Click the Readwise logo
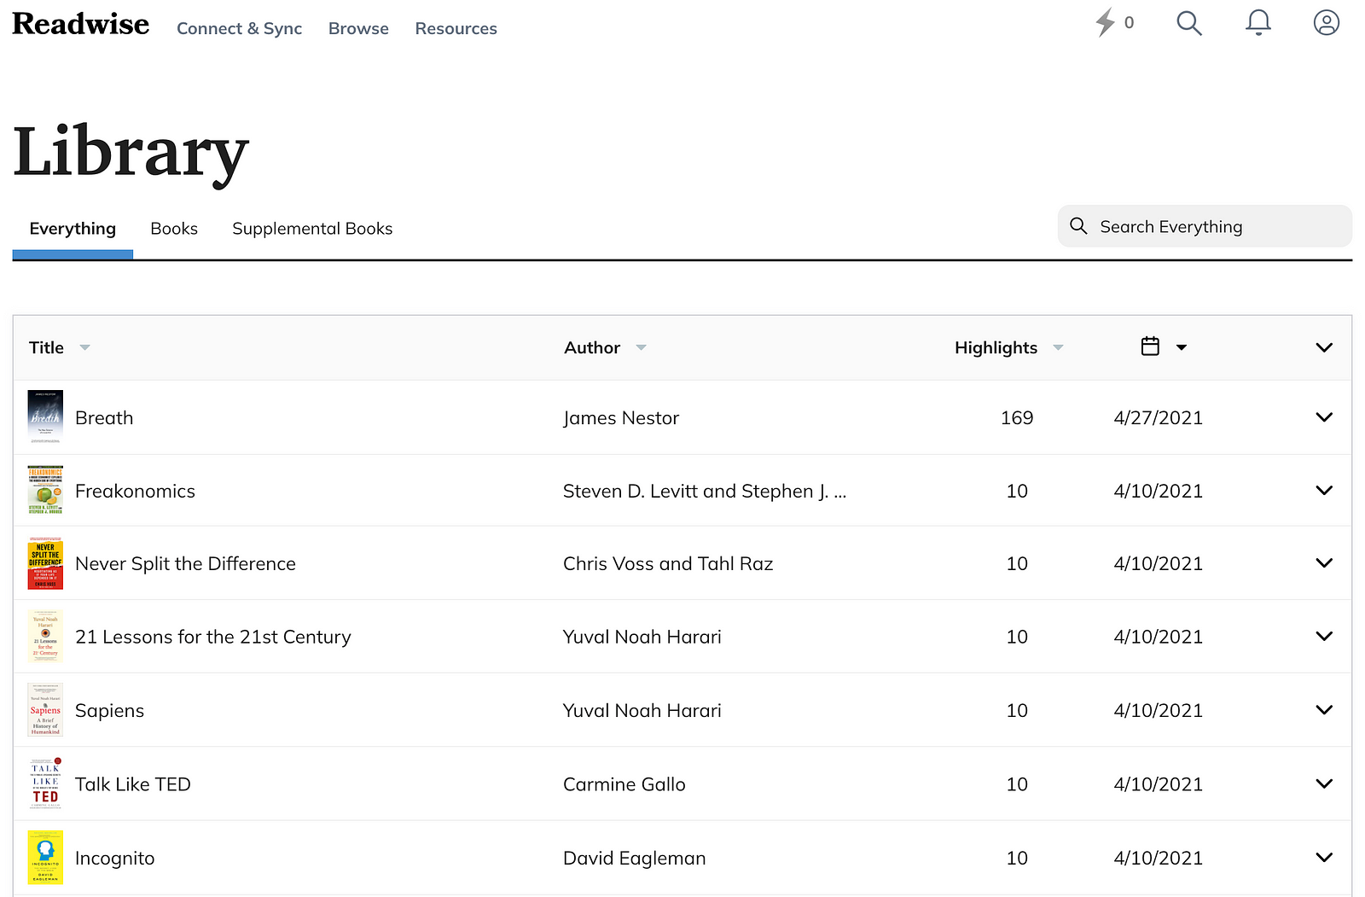This screenshot has width=1365, height=897. coord(81,25)
